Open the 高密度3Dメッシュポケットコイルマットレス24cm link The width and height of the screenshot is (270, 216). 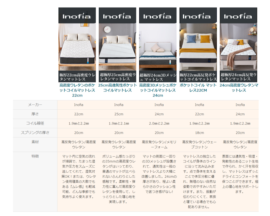pos(158,90)
